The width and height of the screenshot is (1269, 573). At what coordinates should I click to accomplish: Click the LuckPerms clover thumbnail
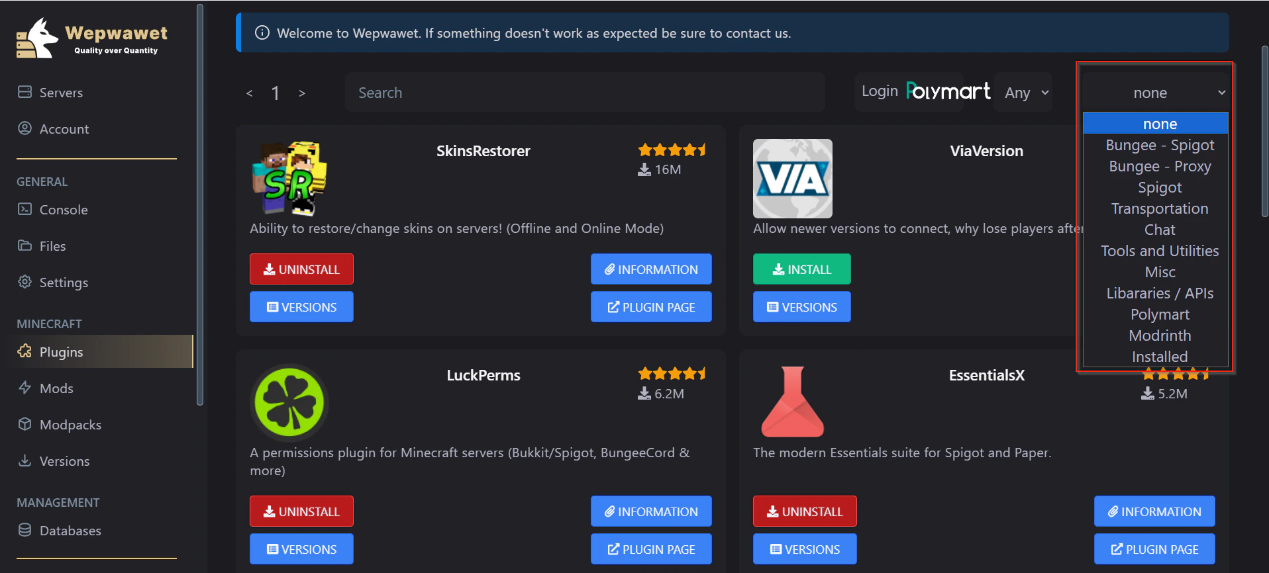[289, 402]
